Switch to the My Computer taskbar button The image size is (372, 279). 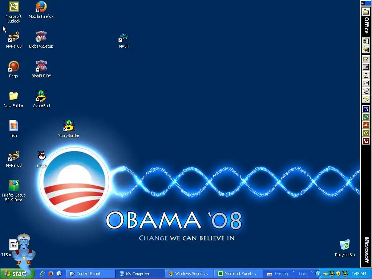click(140, 274)
